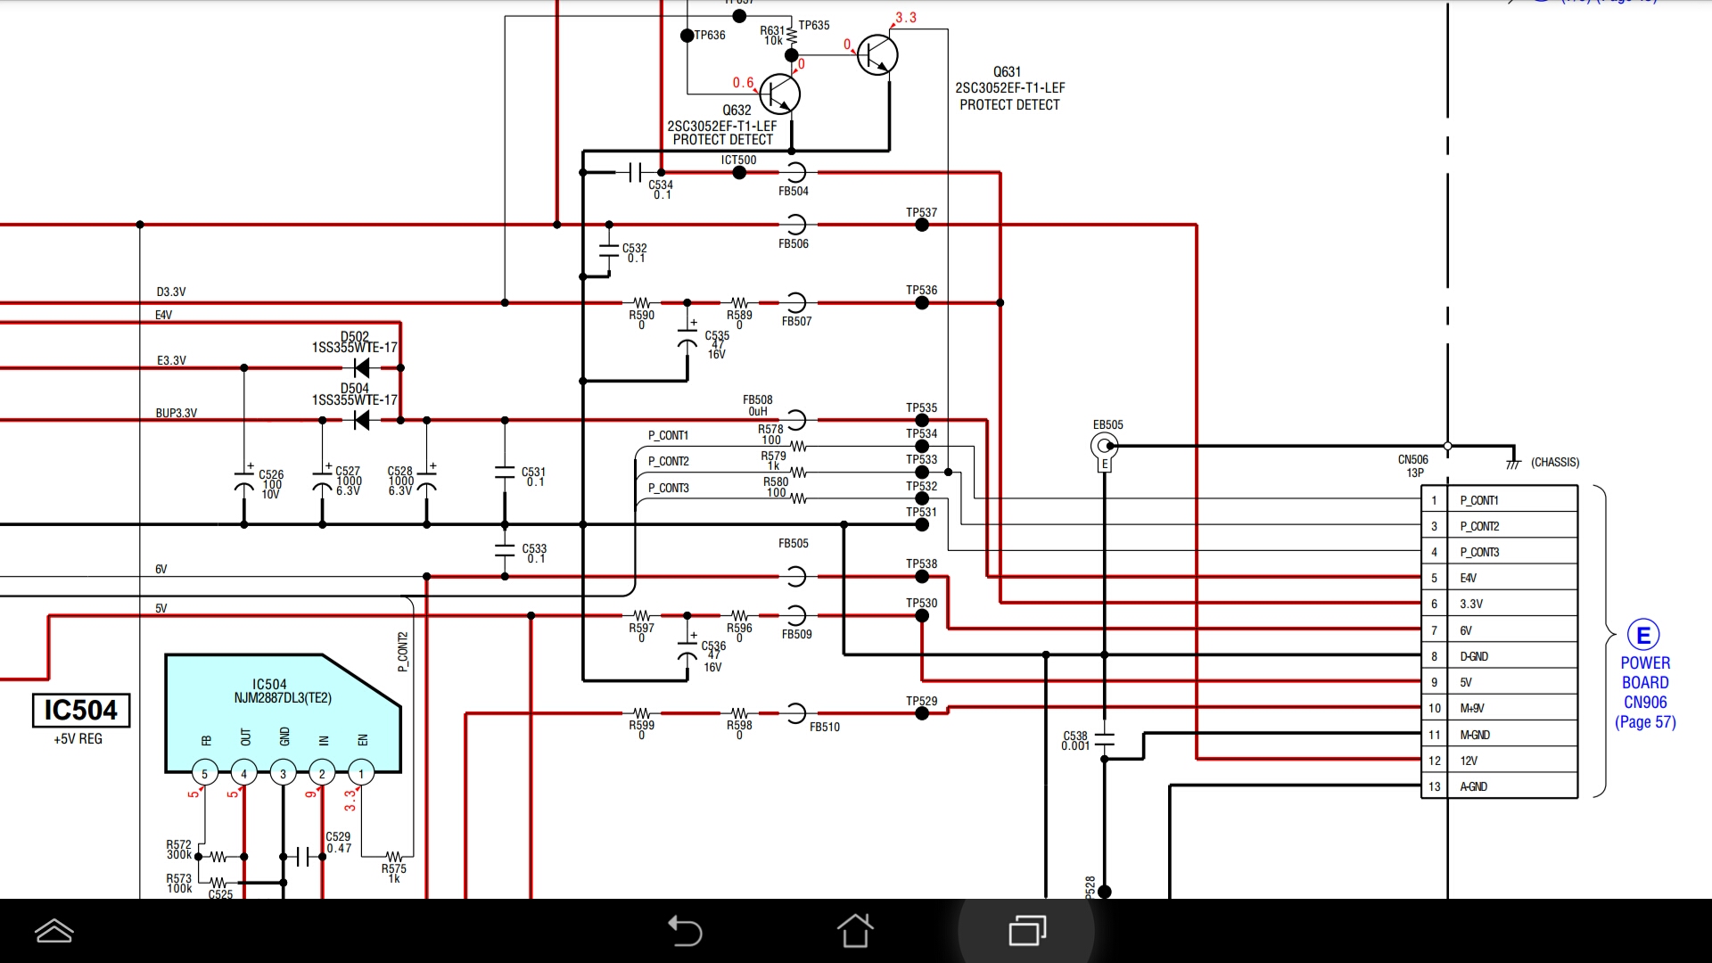Click test point TP530 dot

(922, 615)
